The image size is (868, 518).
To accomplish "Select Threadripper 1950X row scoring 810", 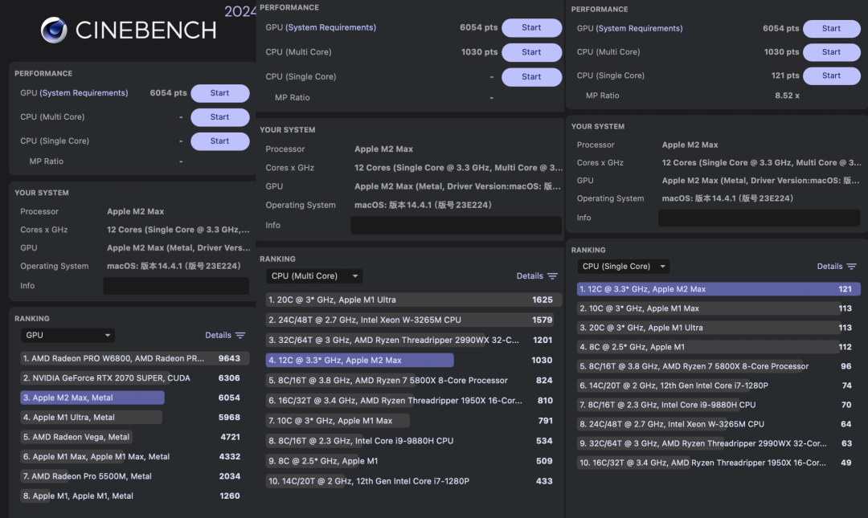I will click(x=414, y=401).
